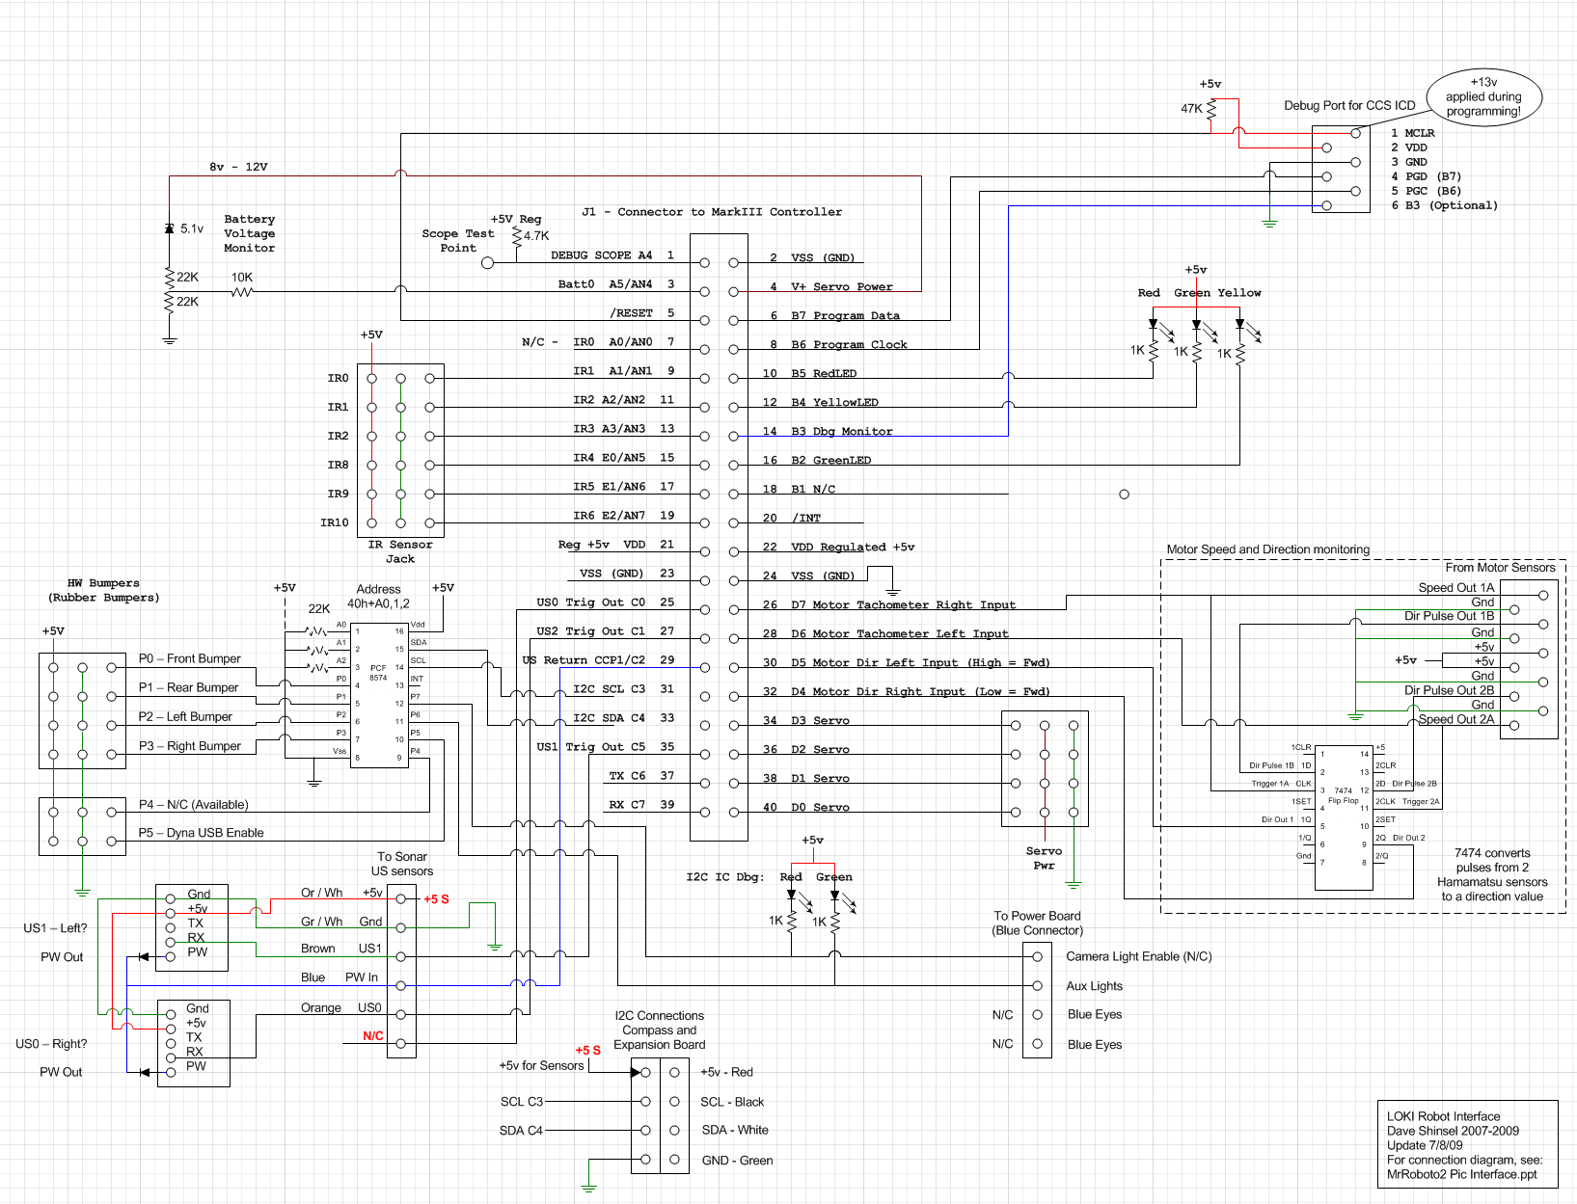Click the J1 Connector to MarkIII title
This screenshot has width=1577, height=1204.
712,212
